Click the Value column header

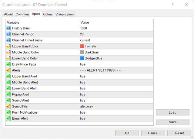tap(85, 22)
